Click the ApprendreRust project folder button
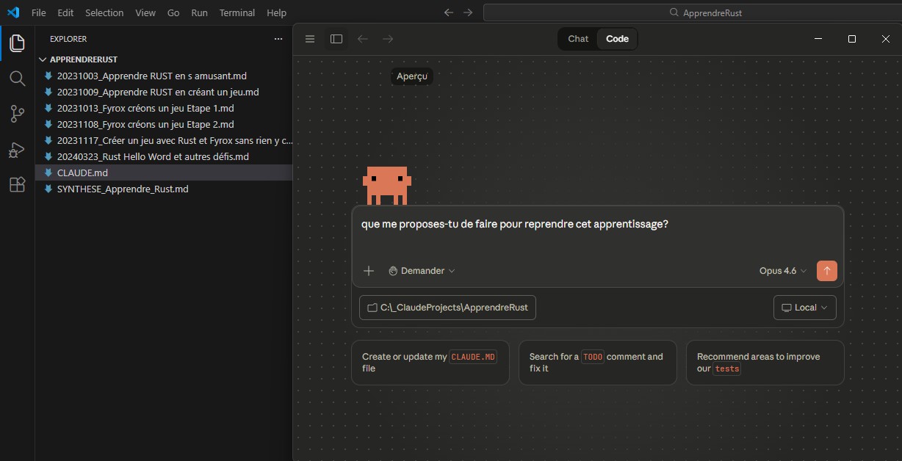Viewport: 902px width, 461px height. [x=447, y=308]
